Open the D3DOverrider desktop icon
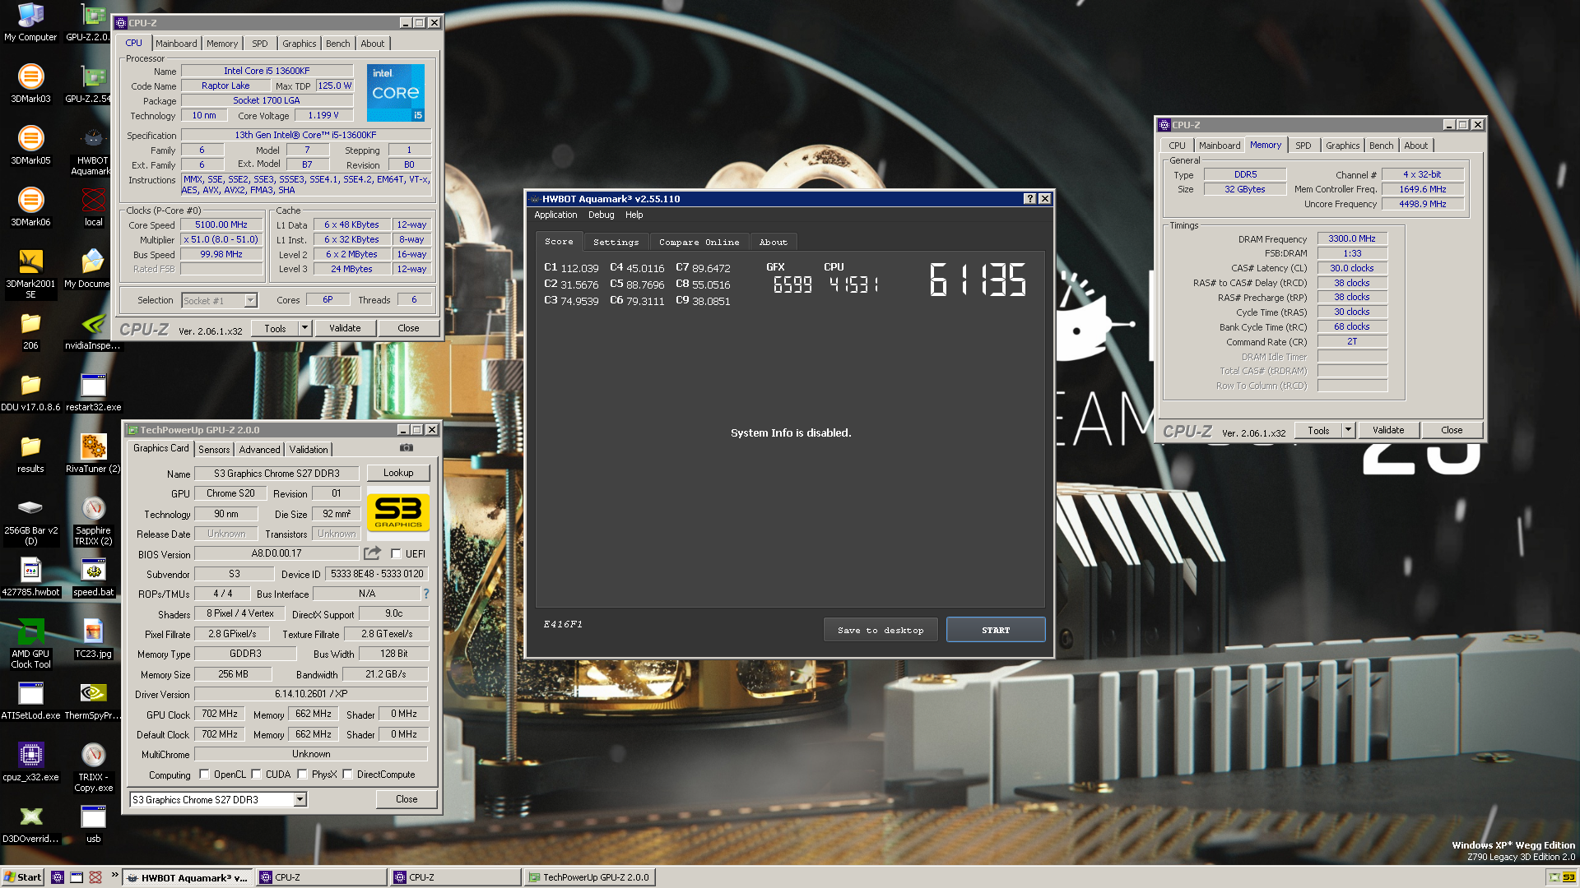The height and width of the screenshot is (888, 1580). click(x=30, y=823)
